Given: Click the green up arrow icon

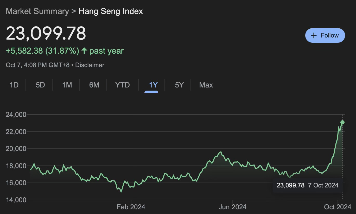Looking at the screenshot, I should tap(84, 51).
